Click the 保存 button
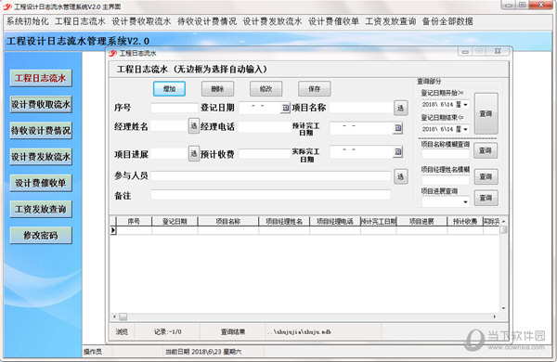The image size is (557, 362). [x=314, y=89]
